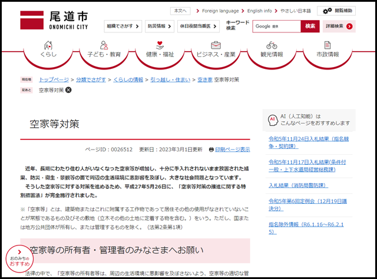
Task: Click the red arrow on 詳細検索
Action: point(349,26)
